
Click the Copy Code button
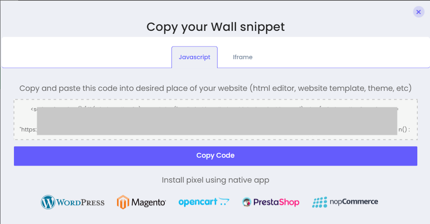click(x=215, y=156)
